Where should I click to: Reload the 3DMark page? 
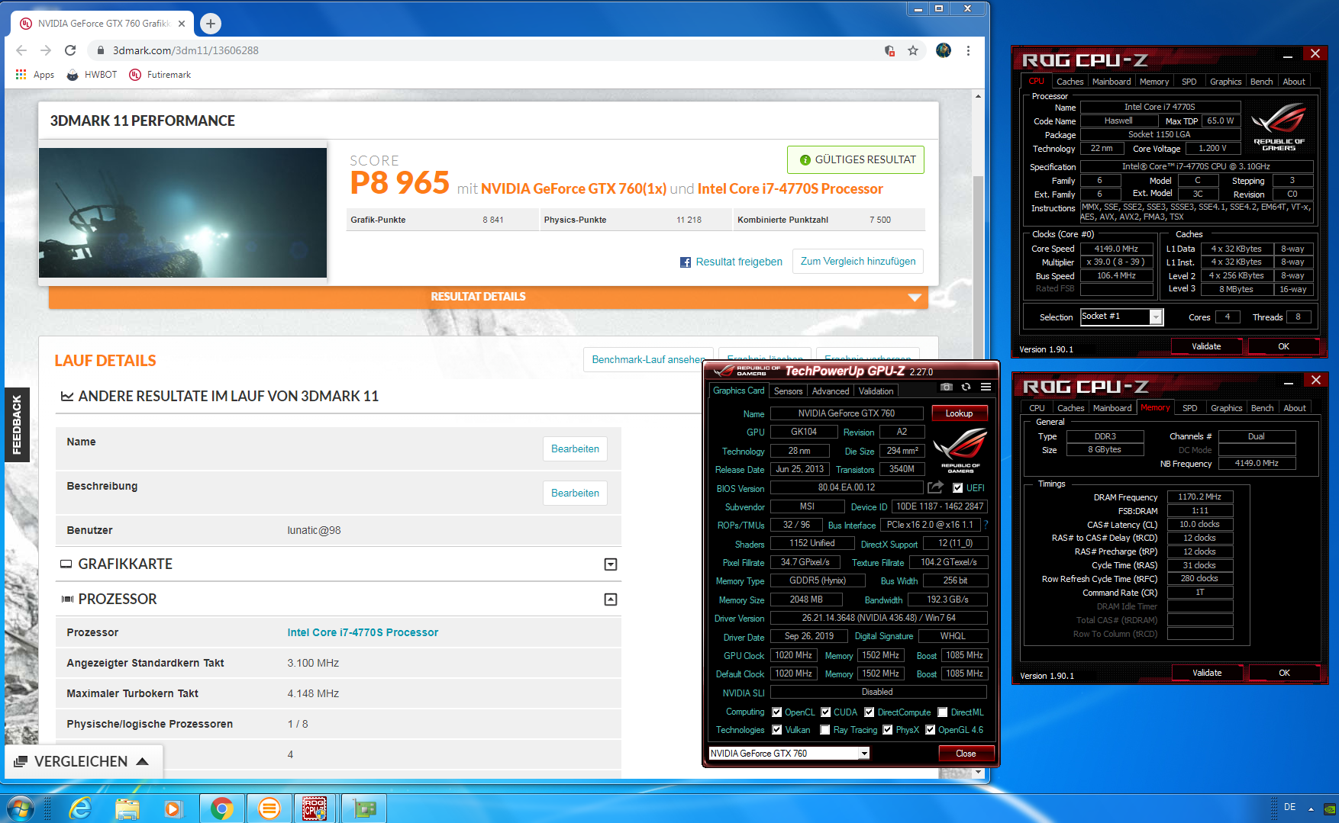pyautogui.click(x=70, y=50)
